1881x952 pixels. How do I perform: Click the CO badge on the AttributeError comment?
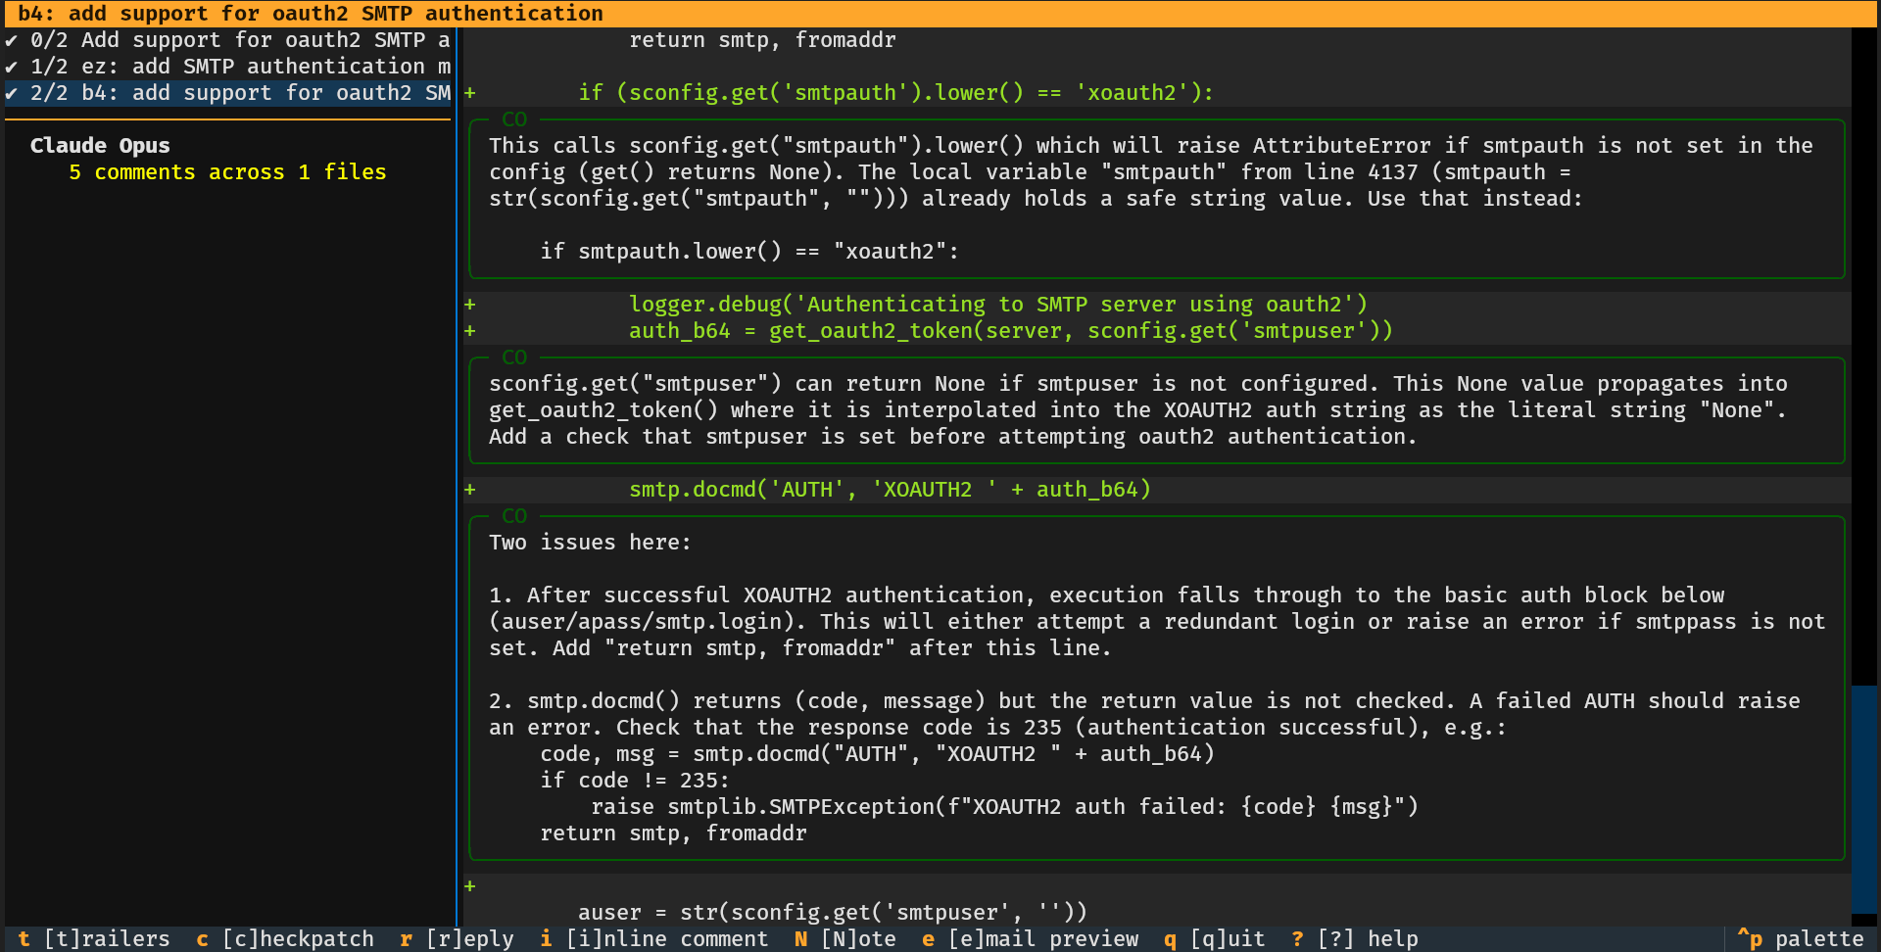(x=514, y=119)
